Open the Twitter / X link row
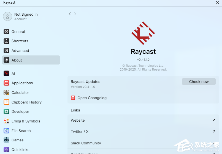 [143, 131]
